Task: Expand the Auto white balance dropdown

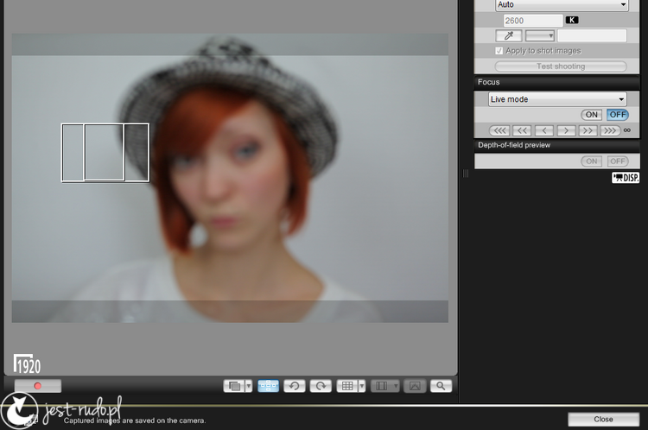Action: pos(562,5)
